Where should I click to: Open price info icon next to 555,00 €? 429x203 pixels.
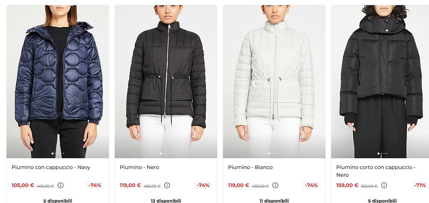(384, 185)
